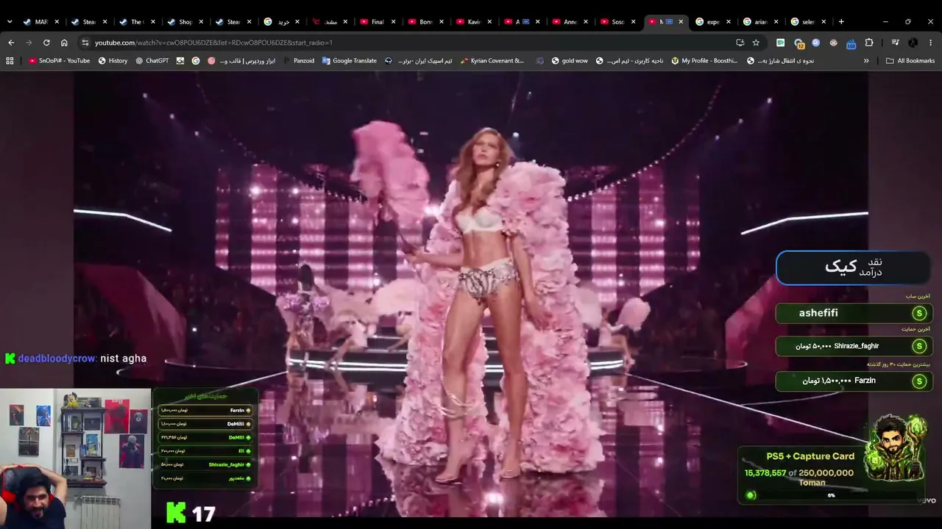
Task: Close the Anne tab
Action: pos(585,22)
